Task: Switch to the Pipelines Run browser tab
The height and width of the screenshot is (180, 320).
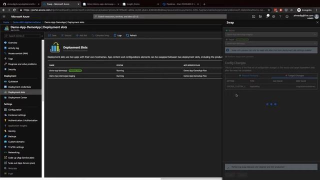Action: [180, 4]
